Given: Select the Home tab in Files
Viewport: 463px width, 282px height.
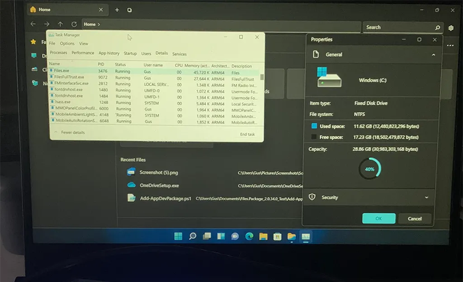Looking at the screenshot, I should (67, 10).
